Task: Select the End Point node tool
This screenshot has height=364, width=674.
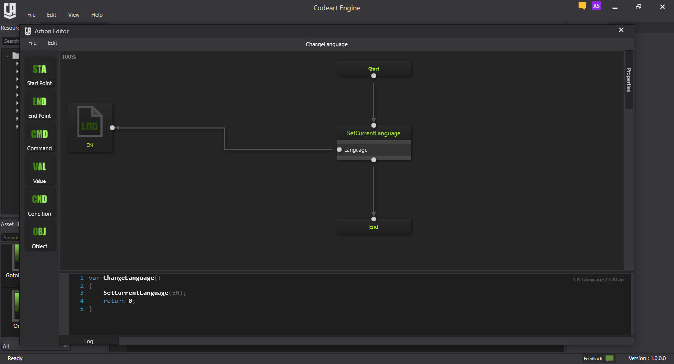Action: click(x=40, y=106)
